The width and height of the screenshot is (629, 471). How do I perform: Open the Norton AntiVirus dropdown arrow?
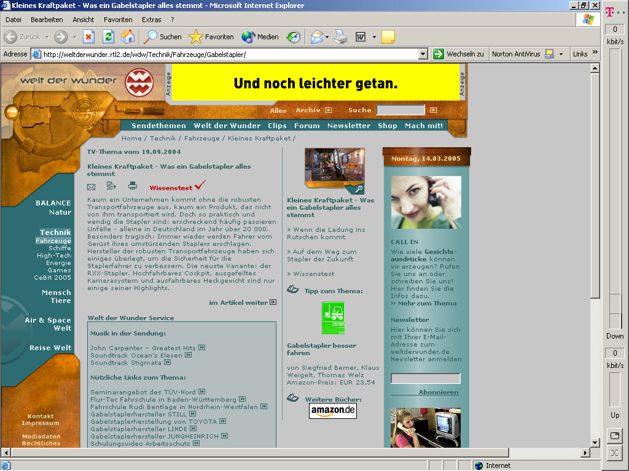[561, 54]
